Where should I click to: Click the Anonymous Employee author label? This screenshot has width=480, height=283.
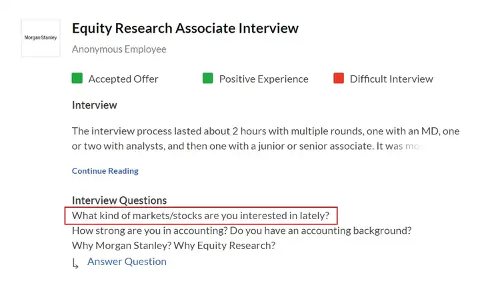pyautogui.click(x=119, y=49)
